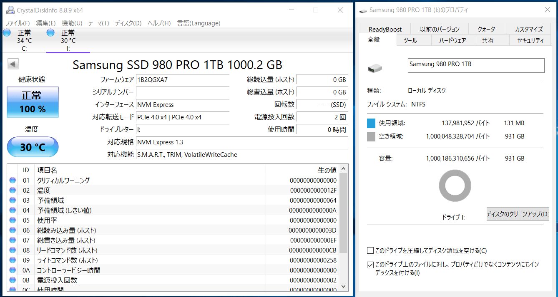Viewport: 558px width, 297px height.
Task: Switch to the ハードウェア tab
Action: coord(452,40)
